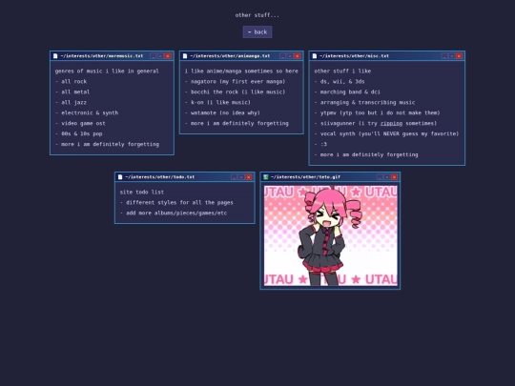
Task: Click the document icon of moremusic.txt window
Action: (55, 56)
